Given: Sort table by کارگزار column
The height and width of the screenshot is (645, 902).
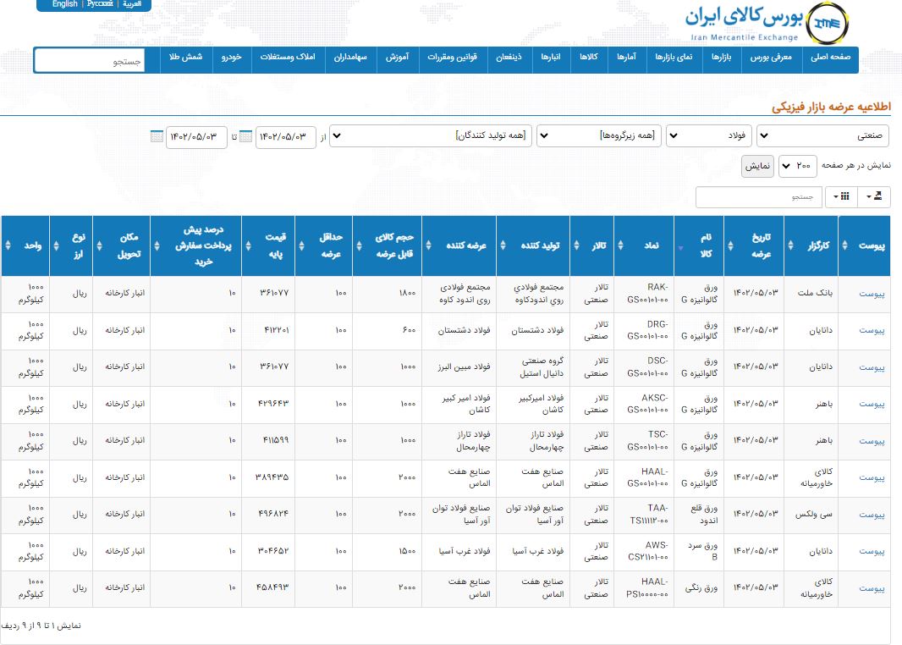Looking at the screenshot, I should [x=811, y=245].
